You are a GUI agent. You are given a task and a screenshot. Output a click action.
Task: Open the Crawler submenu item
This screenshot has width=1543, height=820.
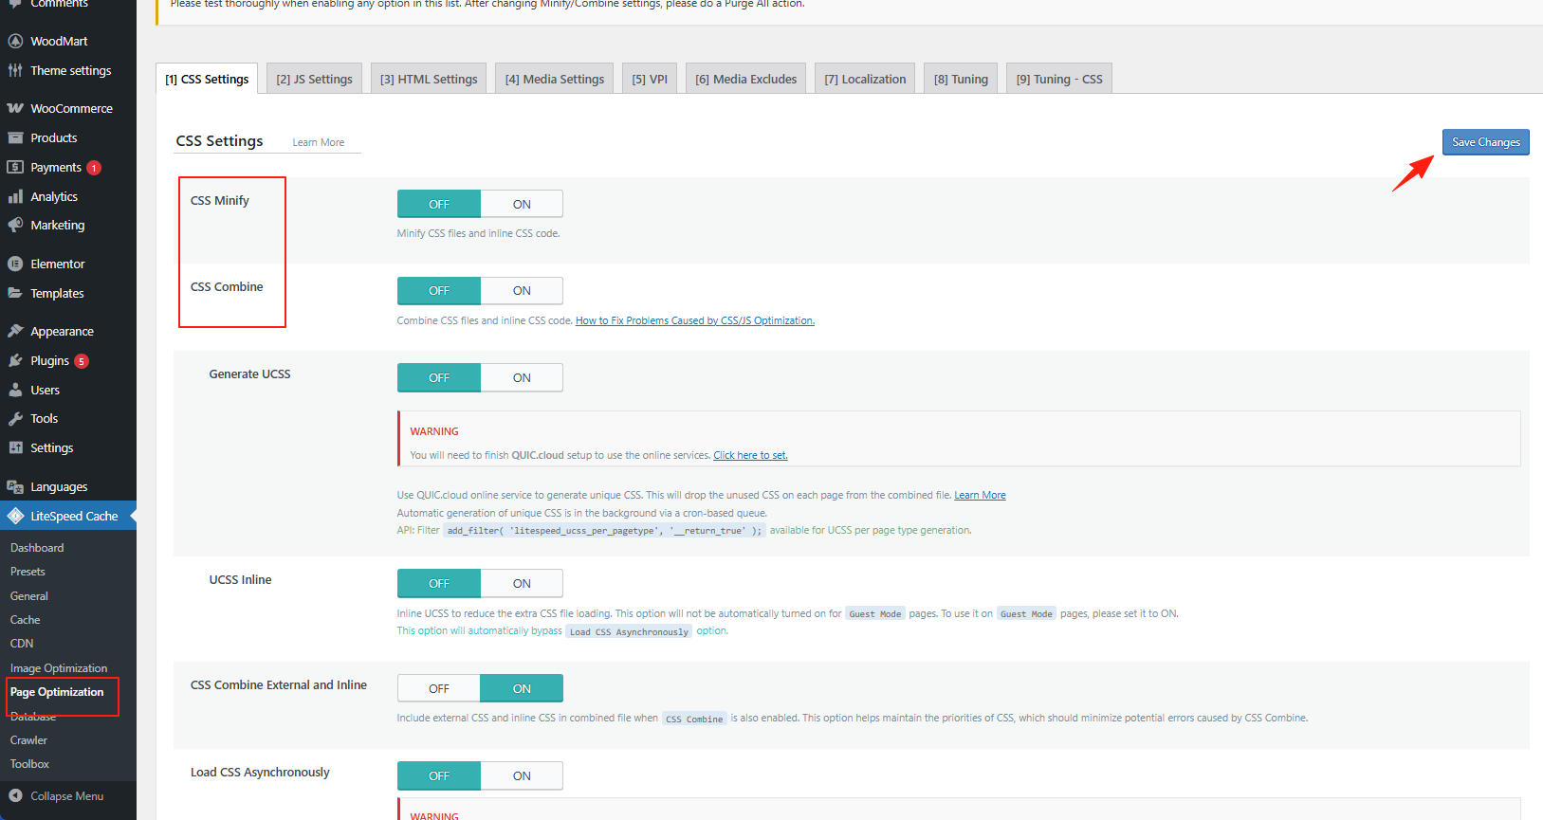click(x=28, y=740)
